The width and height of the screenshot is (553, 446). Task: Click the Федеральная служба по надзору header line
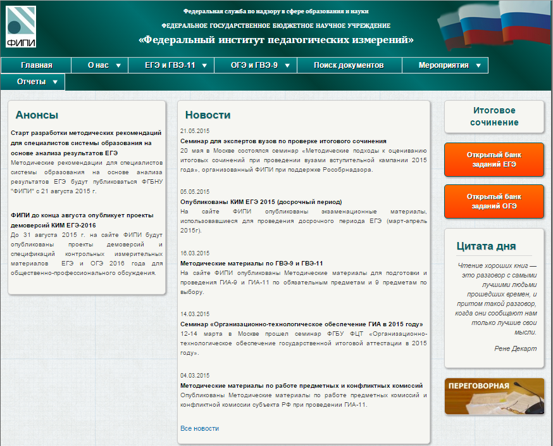[x=276, y=11]
